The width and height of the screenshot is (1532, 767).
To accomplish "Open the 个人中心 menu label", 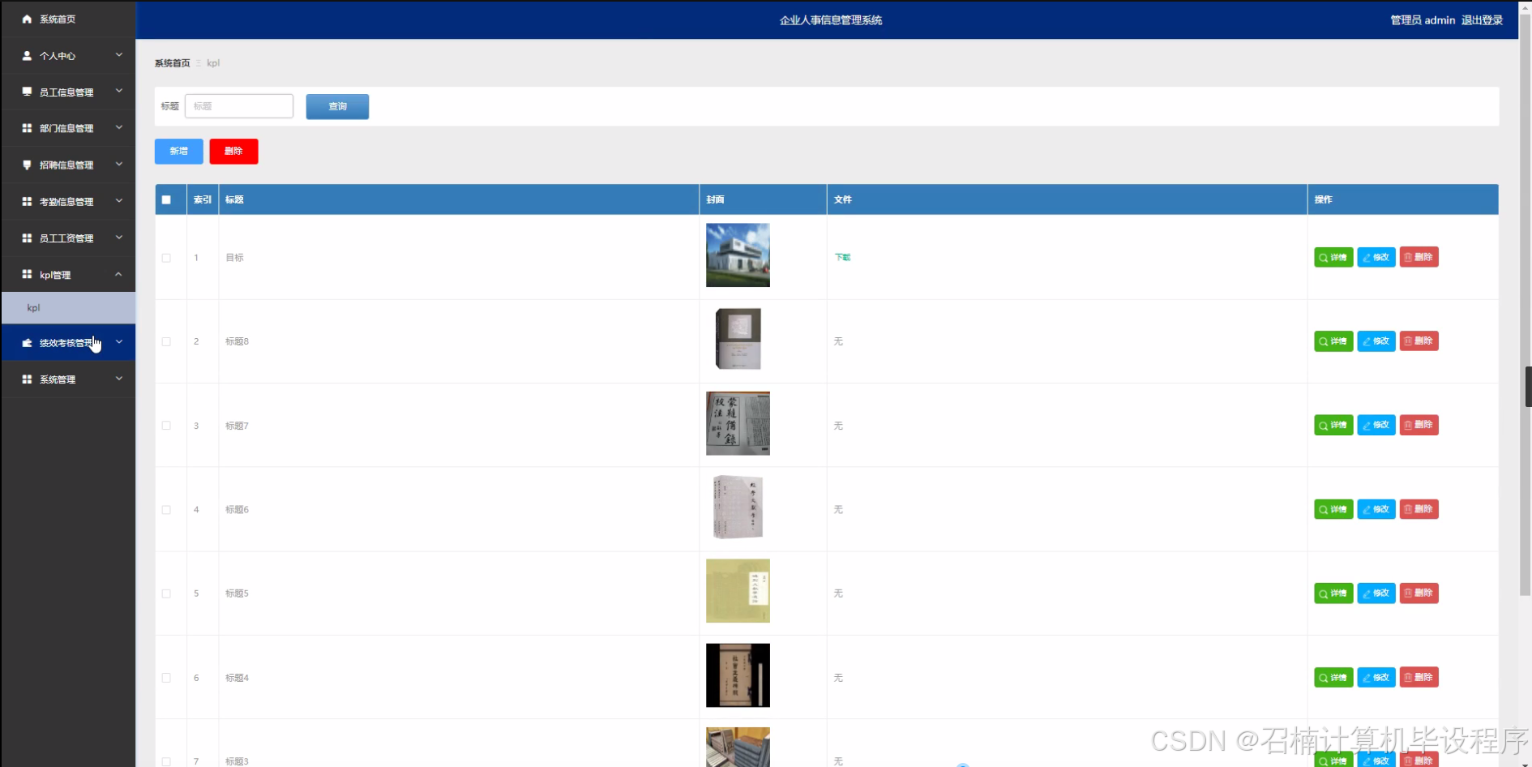I will pos(58,56).
